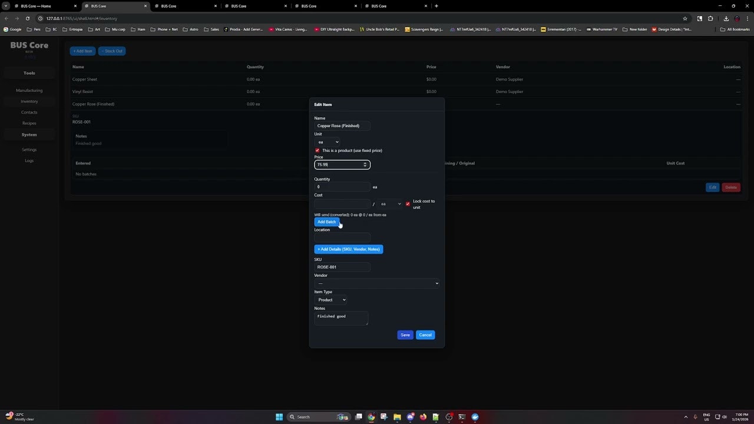Untick 'This is a product (use fixed price)'
Viewport: 754px width, 424px height.
click(317, 150)
